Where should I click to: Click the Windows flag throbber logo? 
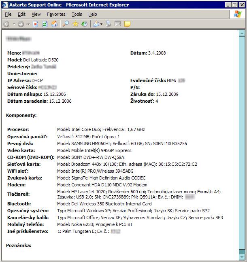(x=238, y=14)
